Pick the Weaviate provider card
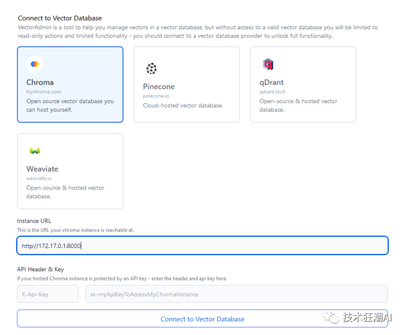405x335 pixels. (70, 171)
